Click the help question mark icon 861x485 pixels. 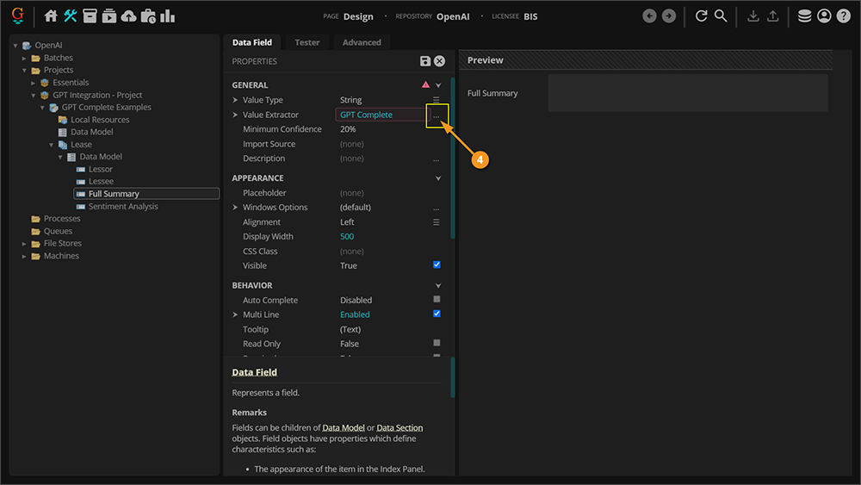(x=843, y=16)
